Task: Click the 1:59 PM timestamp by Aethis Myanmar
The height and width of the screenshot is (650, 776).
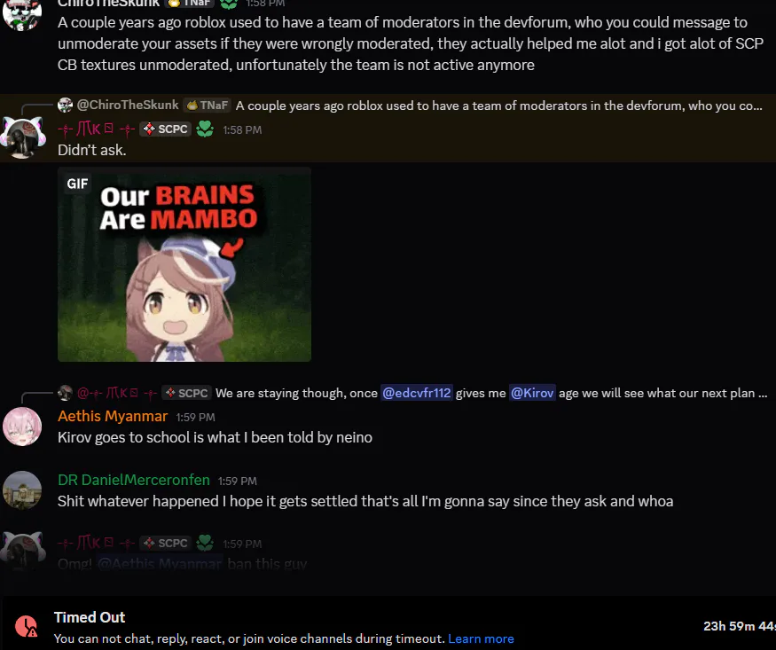Action: [x=195, y=418]
